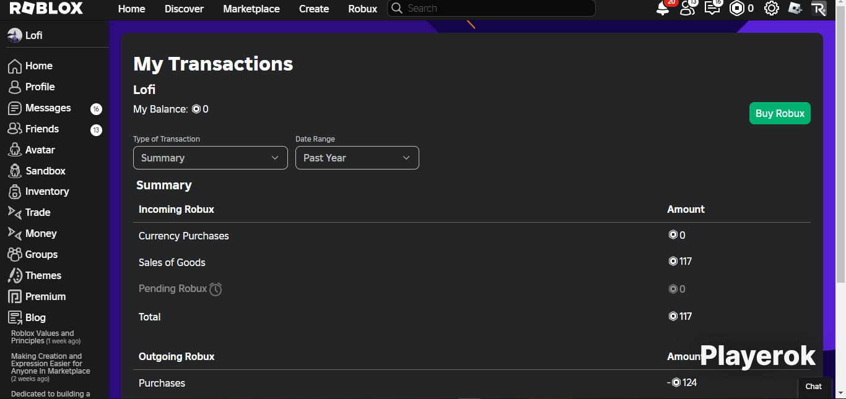
Task: Open the Chat button at bottom right
Action: point(814,387)
